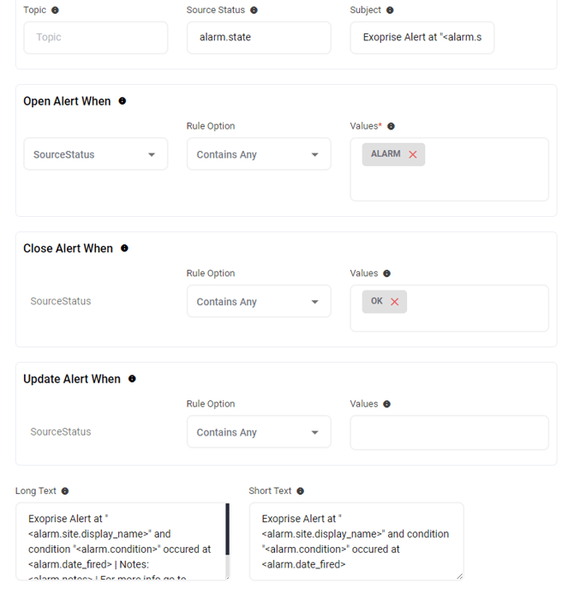Screen dimensions: 574x589
Task: Open the SourceStatus dropdown under Open Alert When
Action: point(95,154)
